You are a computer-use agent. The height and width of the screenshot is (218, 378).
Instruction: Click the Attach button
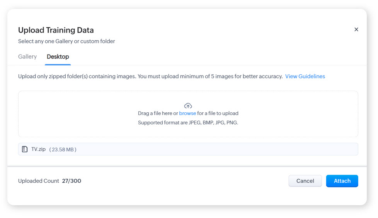(342, 181)
